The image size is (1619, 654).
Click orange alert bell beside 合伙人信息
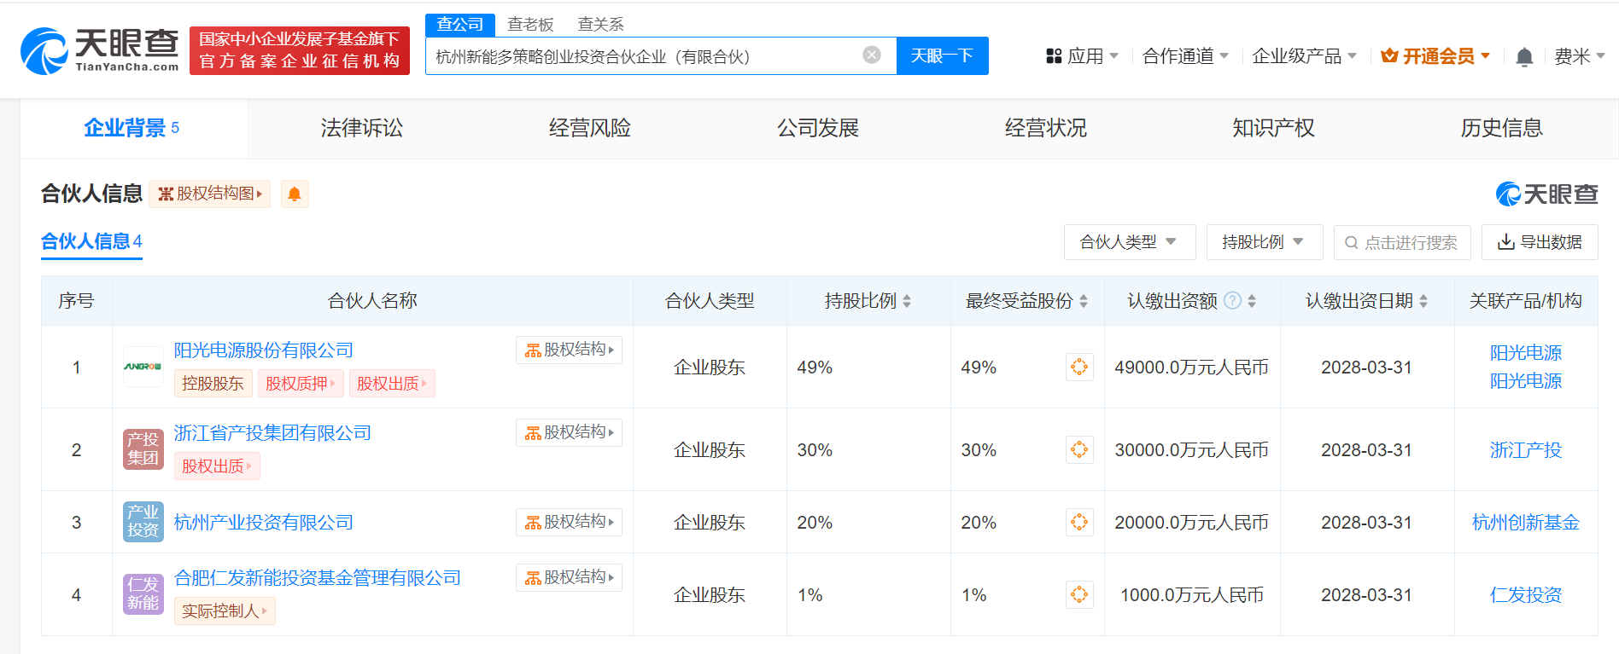295,194
